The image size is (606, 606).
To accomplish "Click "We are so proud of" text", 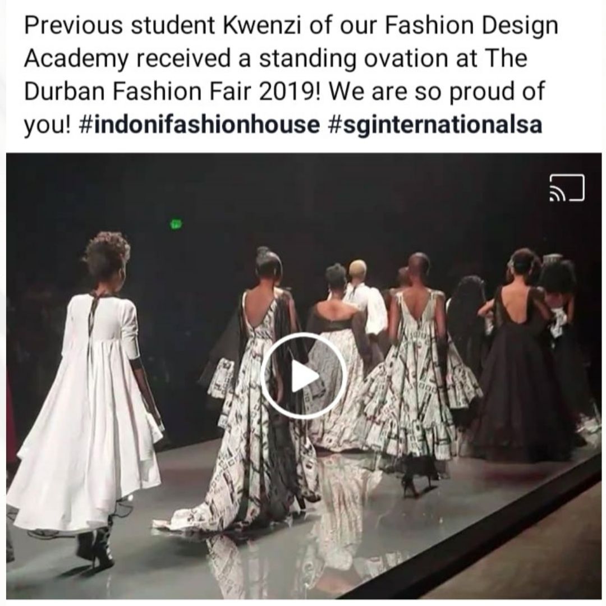I will [436, 91].
